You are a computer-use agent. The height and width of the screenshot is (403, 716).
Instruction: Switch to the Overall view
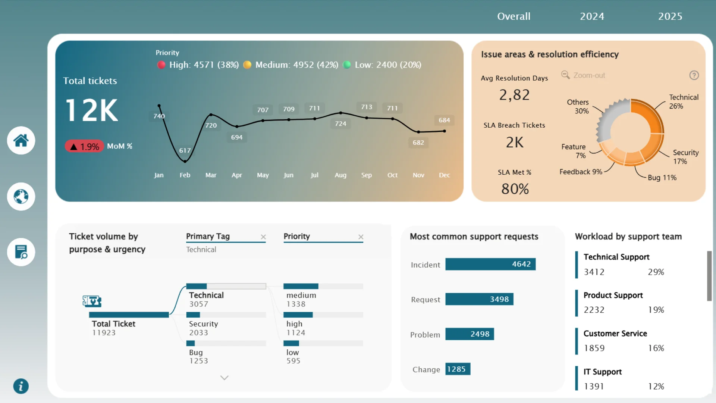[x=514, y=16]
